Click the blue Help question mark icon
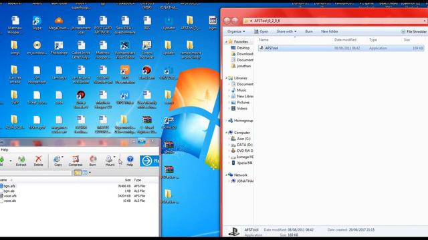This screenshot has height=240, width=428. point(130,161)
